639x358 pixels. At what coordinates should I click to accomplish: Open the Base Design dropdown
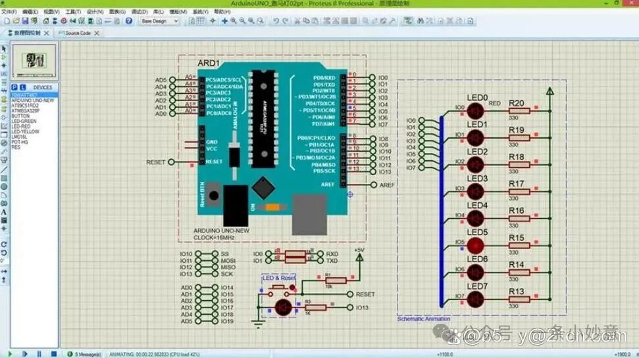point(160,21)
